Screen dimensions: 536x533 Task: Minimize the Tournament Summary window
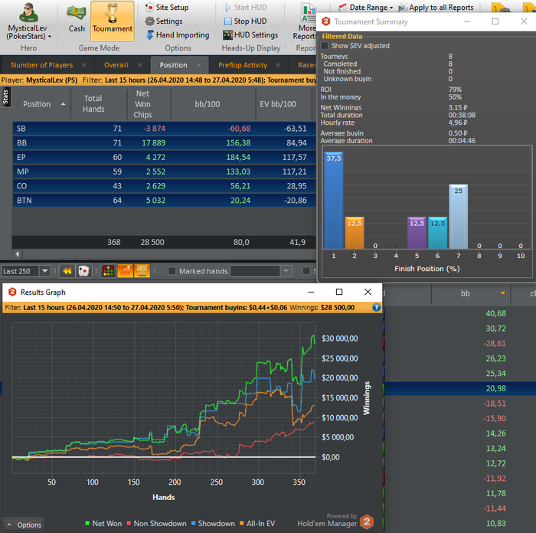point(467,21)
